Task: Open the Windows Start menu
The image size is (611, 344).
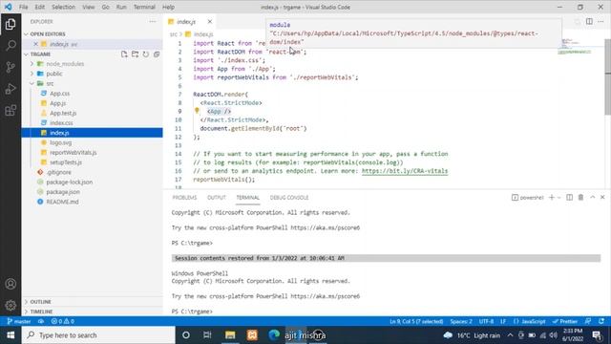Action: pos(11,335)
